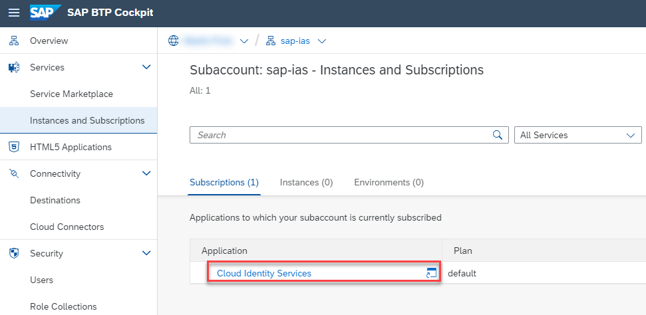The width and height of the screenshot is (646, 315).
Task: Click the 'default' plan cell
Action: point(462,273)
